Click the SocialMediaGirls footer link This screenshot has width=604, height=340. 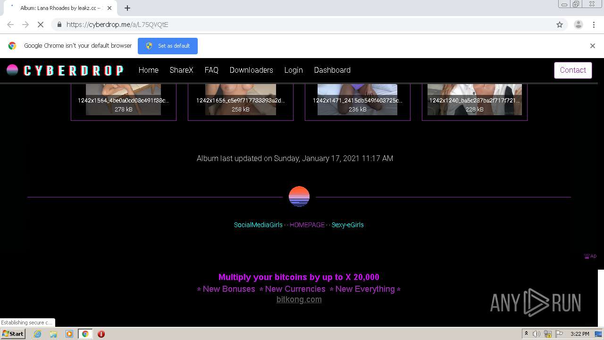tap(258, 225)
